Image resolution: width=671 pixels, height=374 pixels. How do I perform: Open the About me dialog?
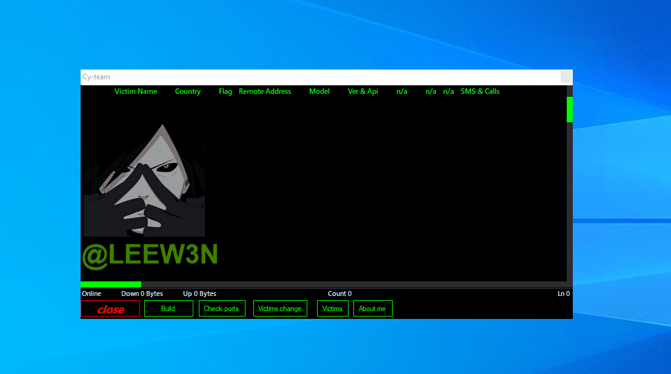372,309
